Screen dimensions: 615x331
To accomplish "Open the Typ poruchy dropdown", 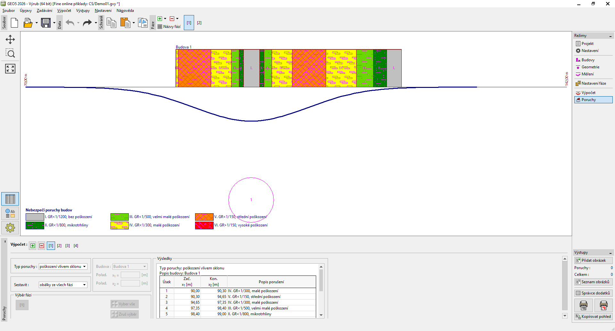I will point(63,267).
